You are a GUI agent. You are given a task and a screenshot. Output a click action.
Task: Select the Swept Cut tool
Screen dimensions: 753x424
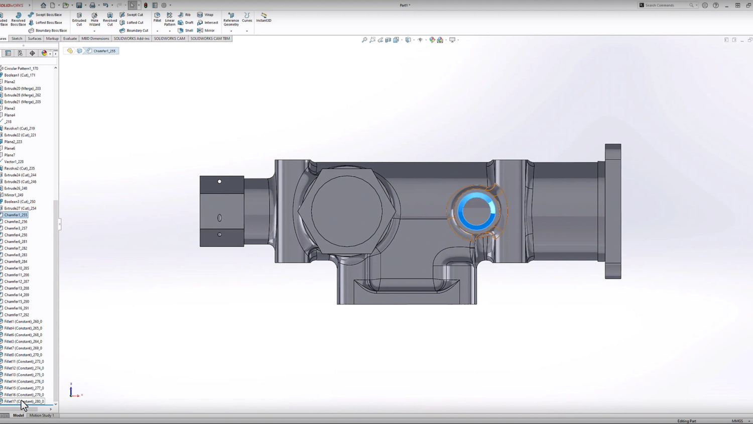pos(132,15)
